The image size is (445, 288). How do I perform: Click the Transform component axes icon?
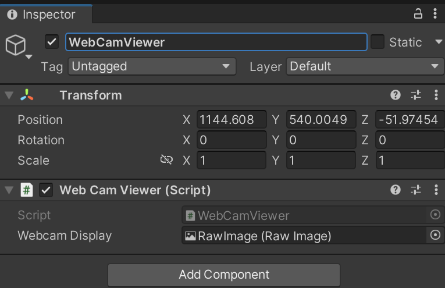(27, 95)
